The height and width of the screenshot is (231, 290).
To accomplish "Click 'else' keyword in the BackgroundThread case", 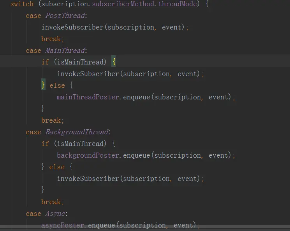I will tap(57, 167).
